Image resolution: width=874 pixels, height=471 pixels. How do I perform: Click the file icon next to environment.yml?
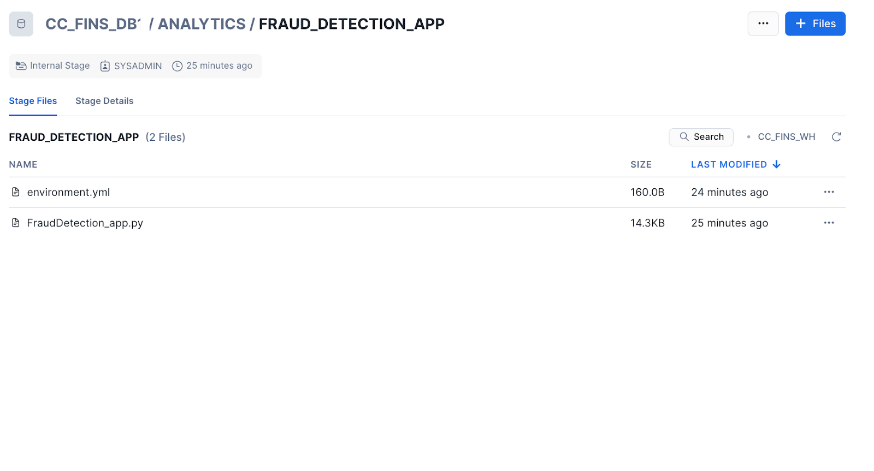(15, 192)
